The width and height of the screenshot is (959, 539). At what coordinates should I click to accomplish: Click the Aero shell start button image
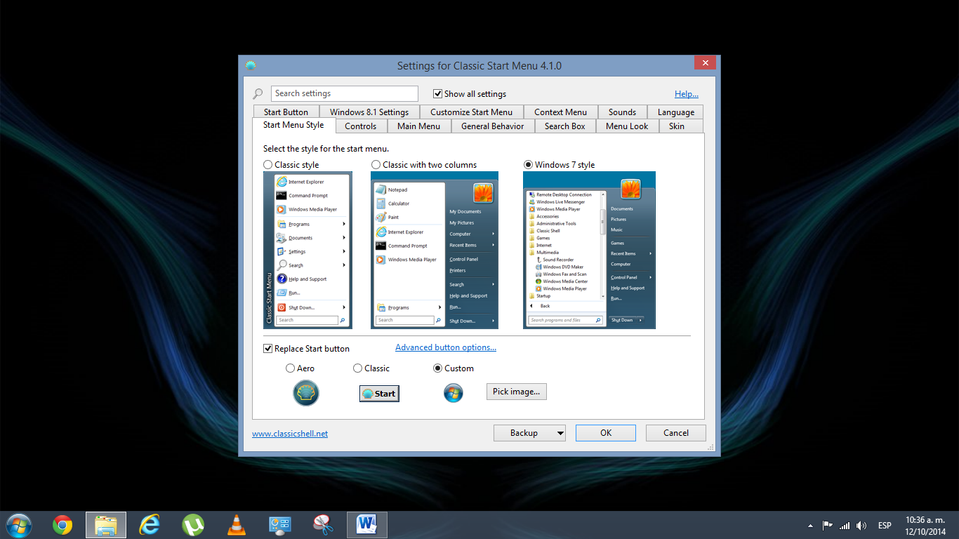(306, 393)
